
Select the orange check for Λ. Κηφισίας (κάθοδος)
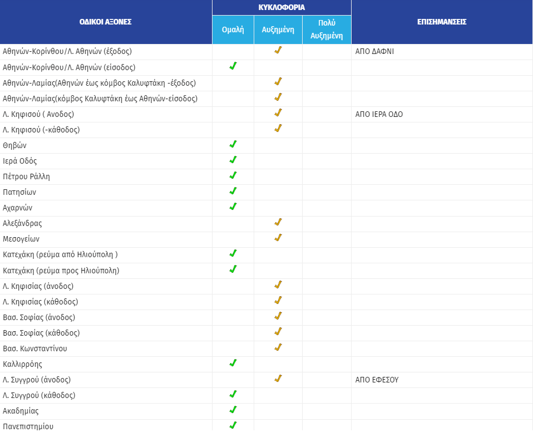[278, 301]
